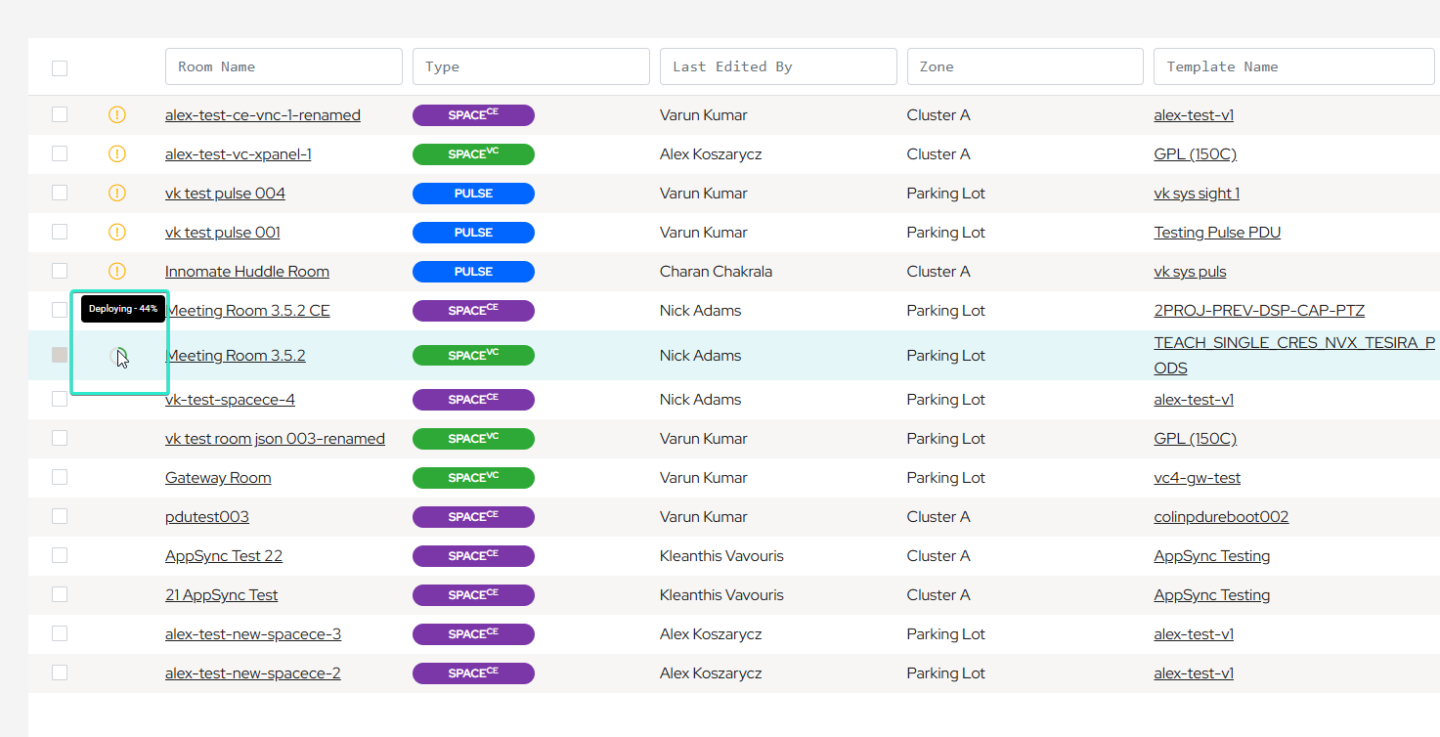Click 'Charan Chakrala' in Last Edited By column
1440x737 pixels.
716,272
